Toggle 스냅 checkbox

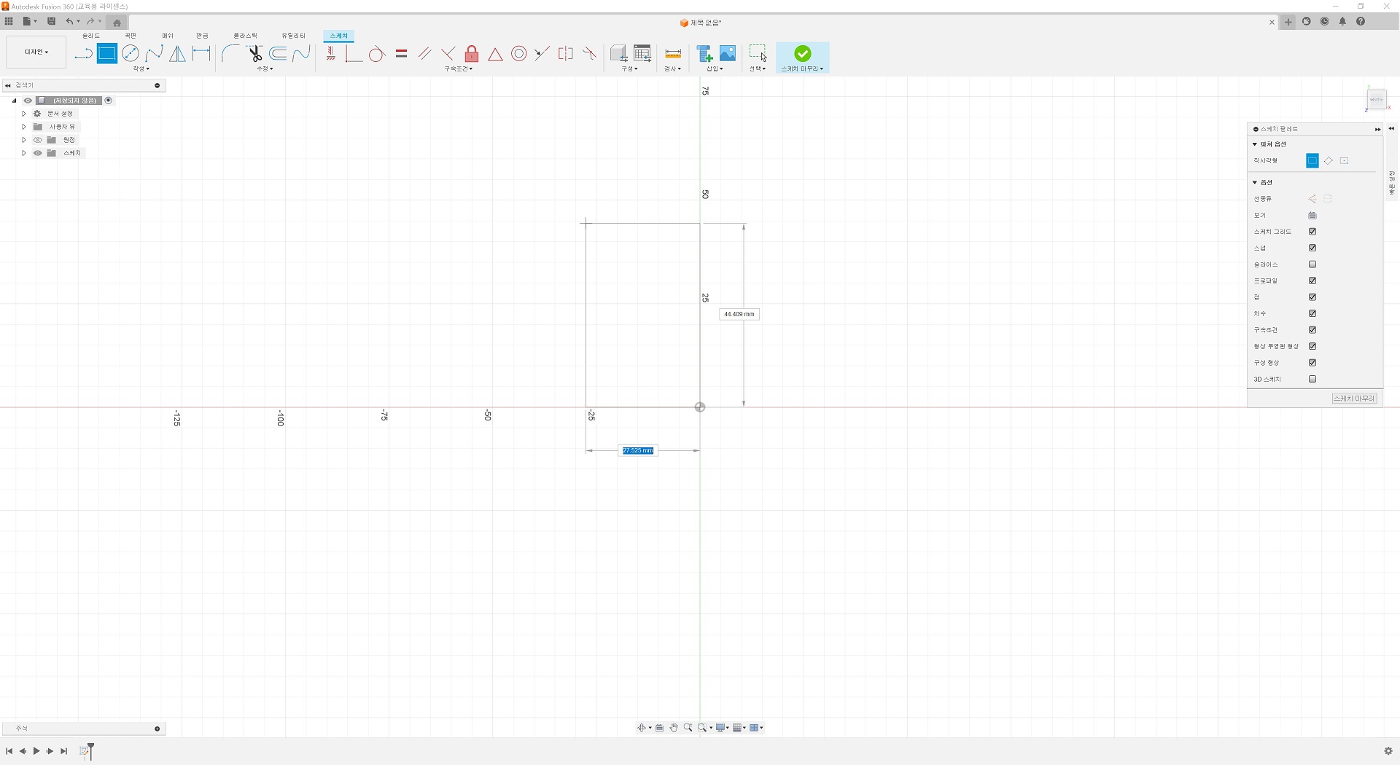coord(1312,248)
